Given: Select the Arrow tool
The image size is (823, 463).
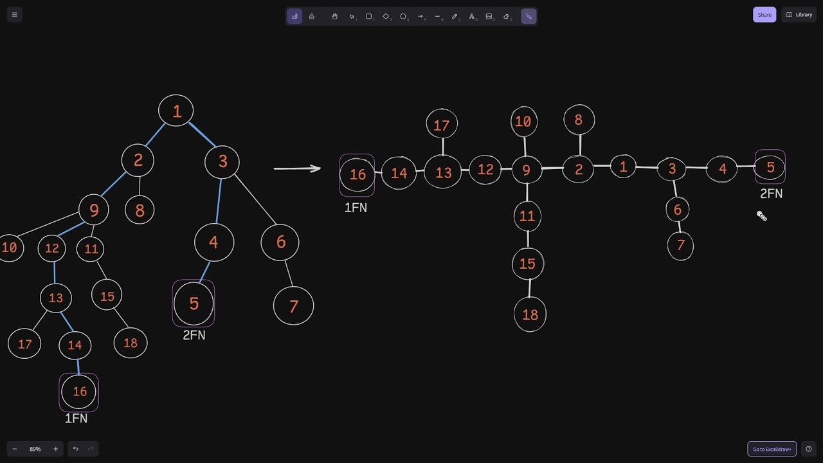Looking at the screenshot, I should tap(421, 16).
